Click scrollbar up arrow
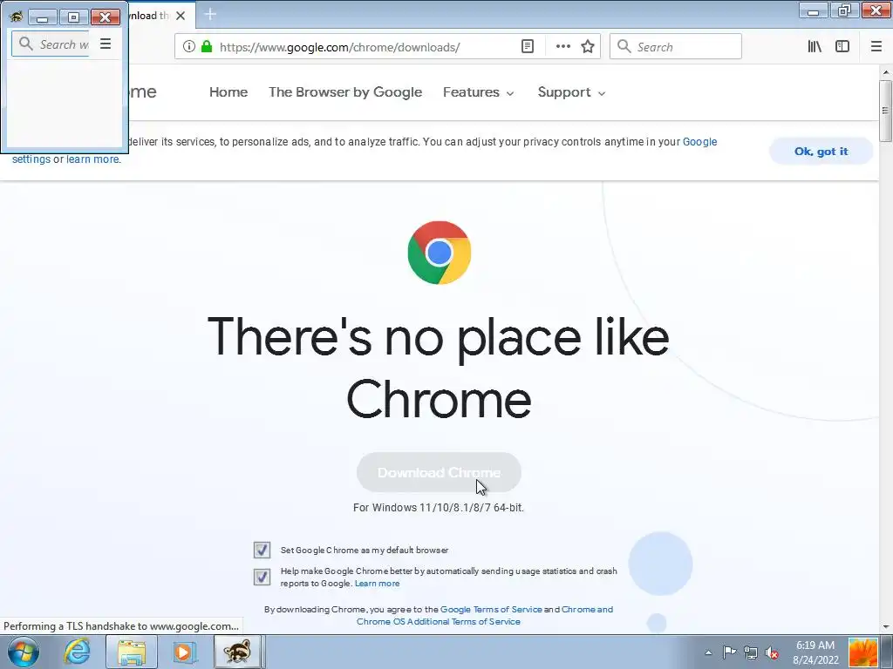Viewport: 893px width, 669px height. click(886, 72)
